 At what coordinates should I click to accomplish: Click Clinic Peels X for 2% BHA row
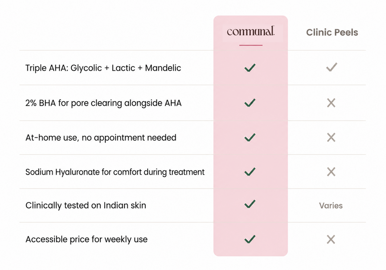(331, 103)
